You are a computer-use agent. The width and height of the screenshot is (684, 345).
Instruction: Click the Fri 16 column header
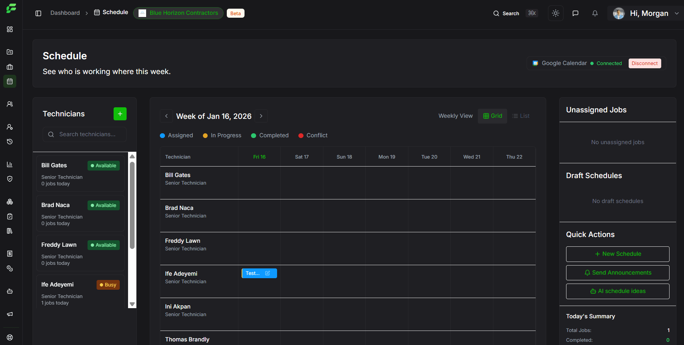click(259, 157)
